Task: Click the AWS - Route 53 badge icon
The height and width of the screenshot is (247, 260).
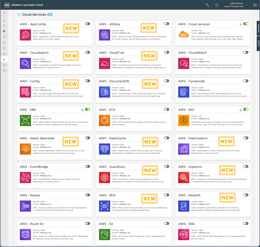Action: [25, 235]
